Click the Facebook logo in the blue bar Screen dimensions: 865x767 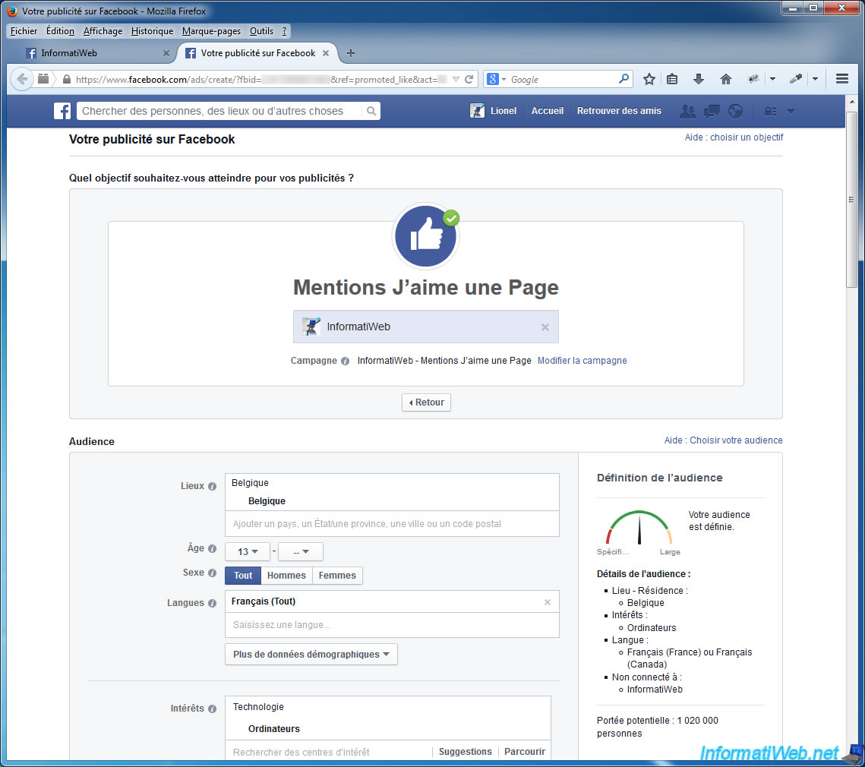[x=62, y=111]
